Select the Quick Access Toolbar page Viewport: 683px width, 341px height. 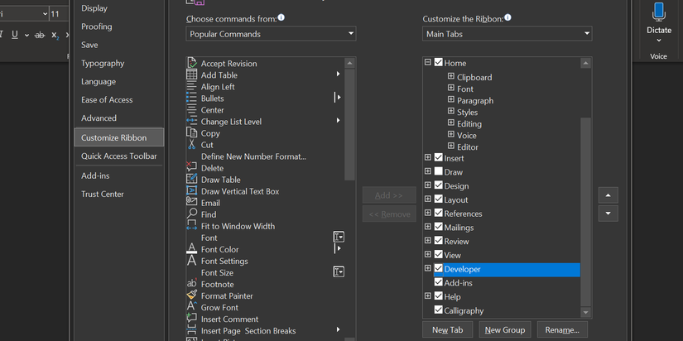119,156
